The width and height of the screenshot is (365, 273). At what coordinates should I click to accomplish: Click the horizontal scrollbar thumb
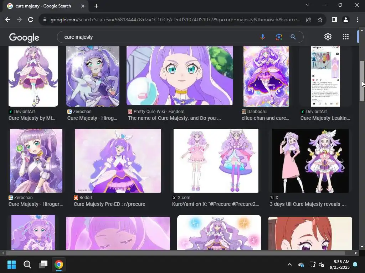[x=175, y=253]
